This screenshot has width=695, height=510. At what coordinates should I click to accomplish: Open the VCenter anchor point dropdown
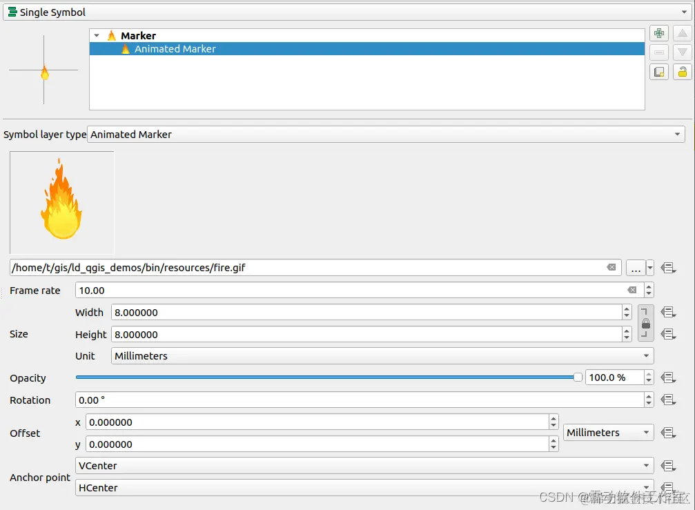pos(364,466)
